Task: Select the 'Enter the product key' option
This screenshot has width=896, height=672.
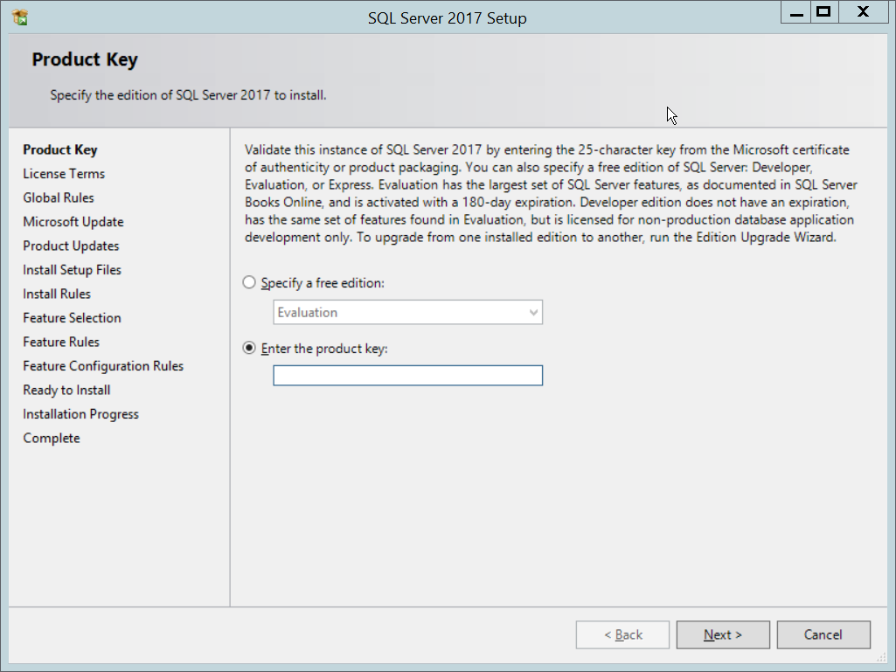Action: coord(250,348)
